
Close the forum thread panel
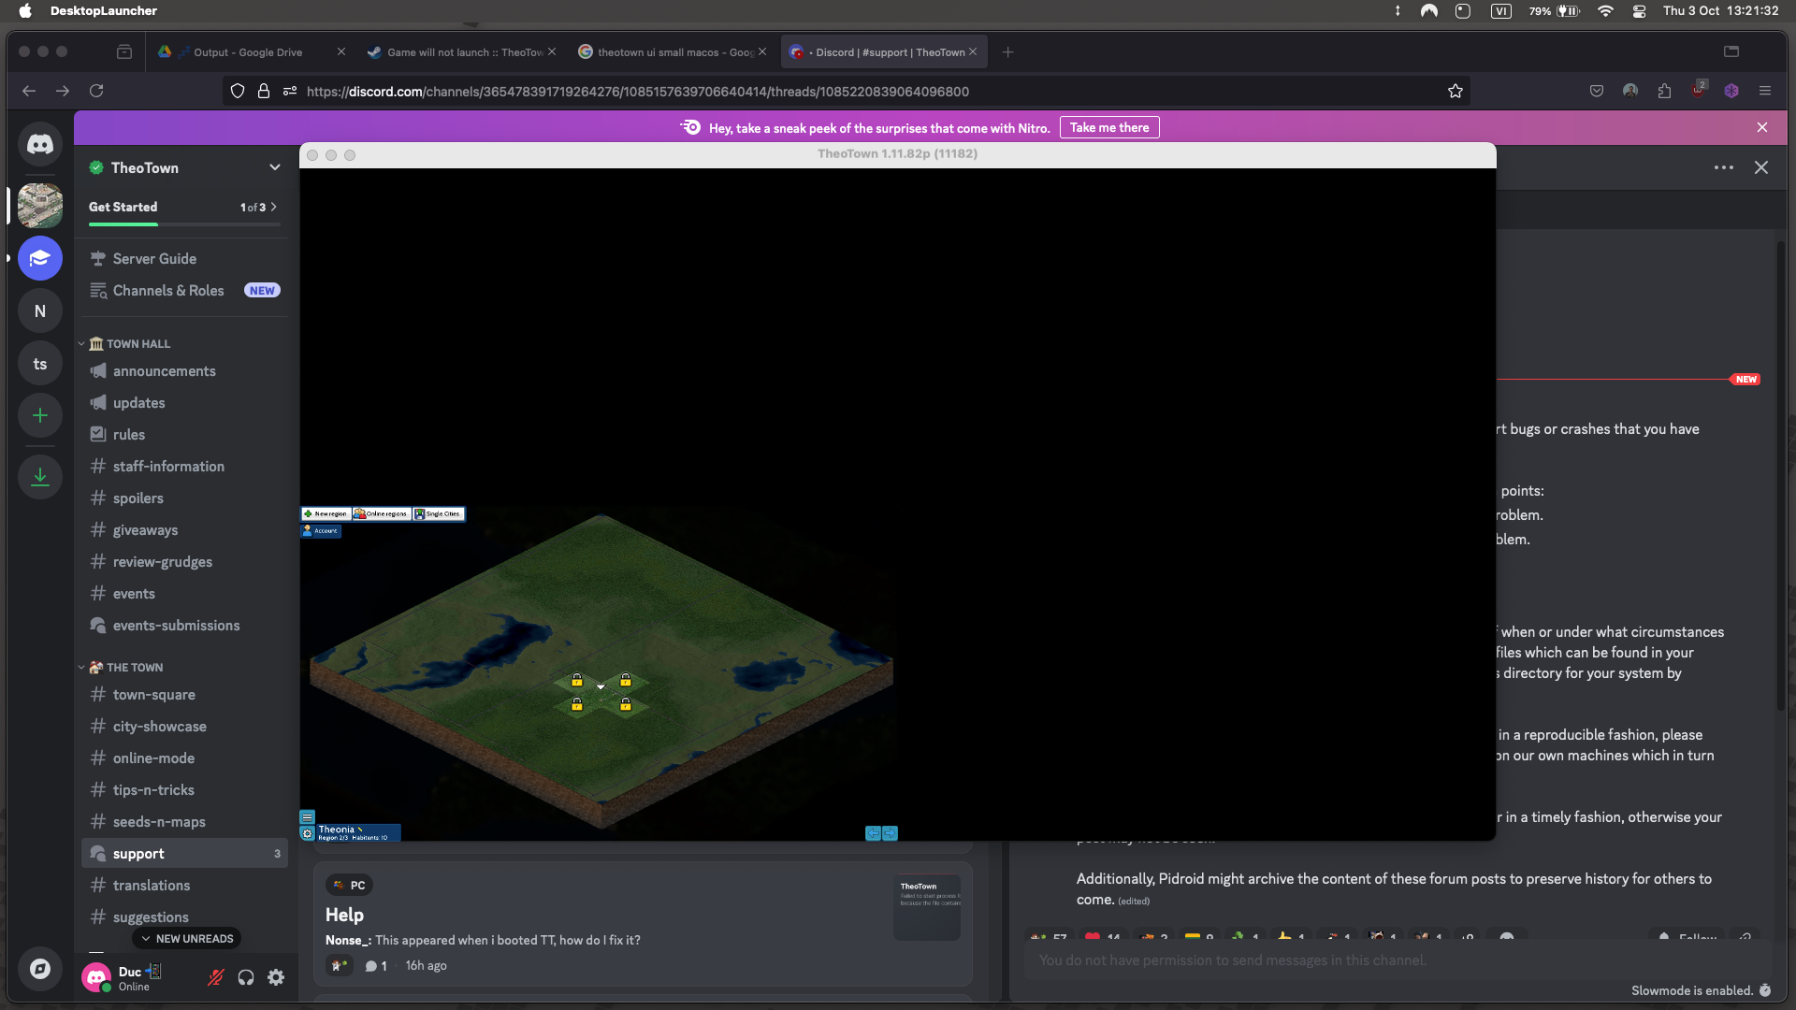point(1761,167)
